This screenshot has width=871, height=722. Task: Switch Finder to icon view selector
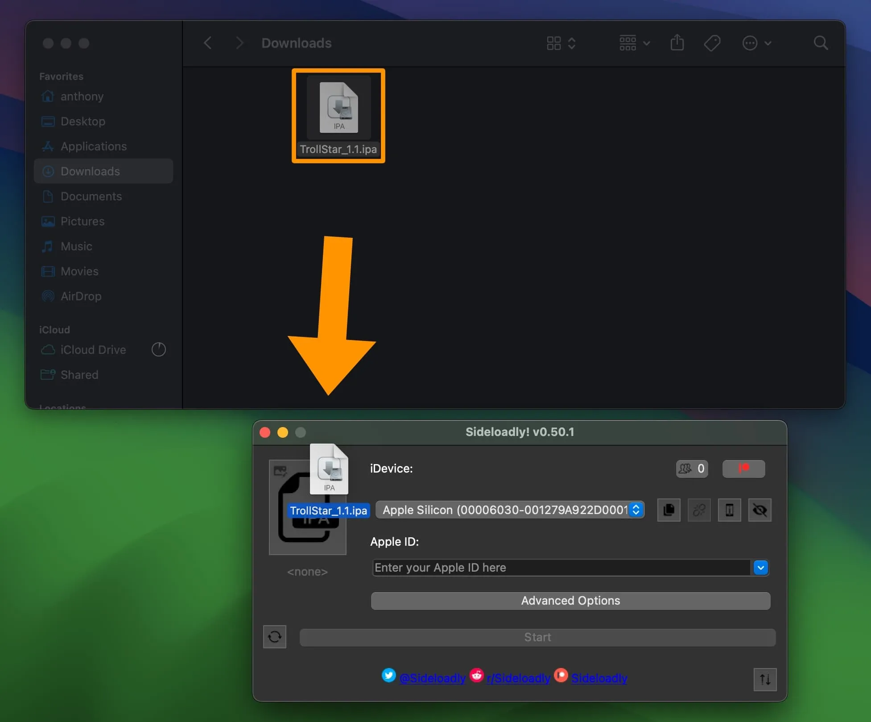tap(561, 43)
